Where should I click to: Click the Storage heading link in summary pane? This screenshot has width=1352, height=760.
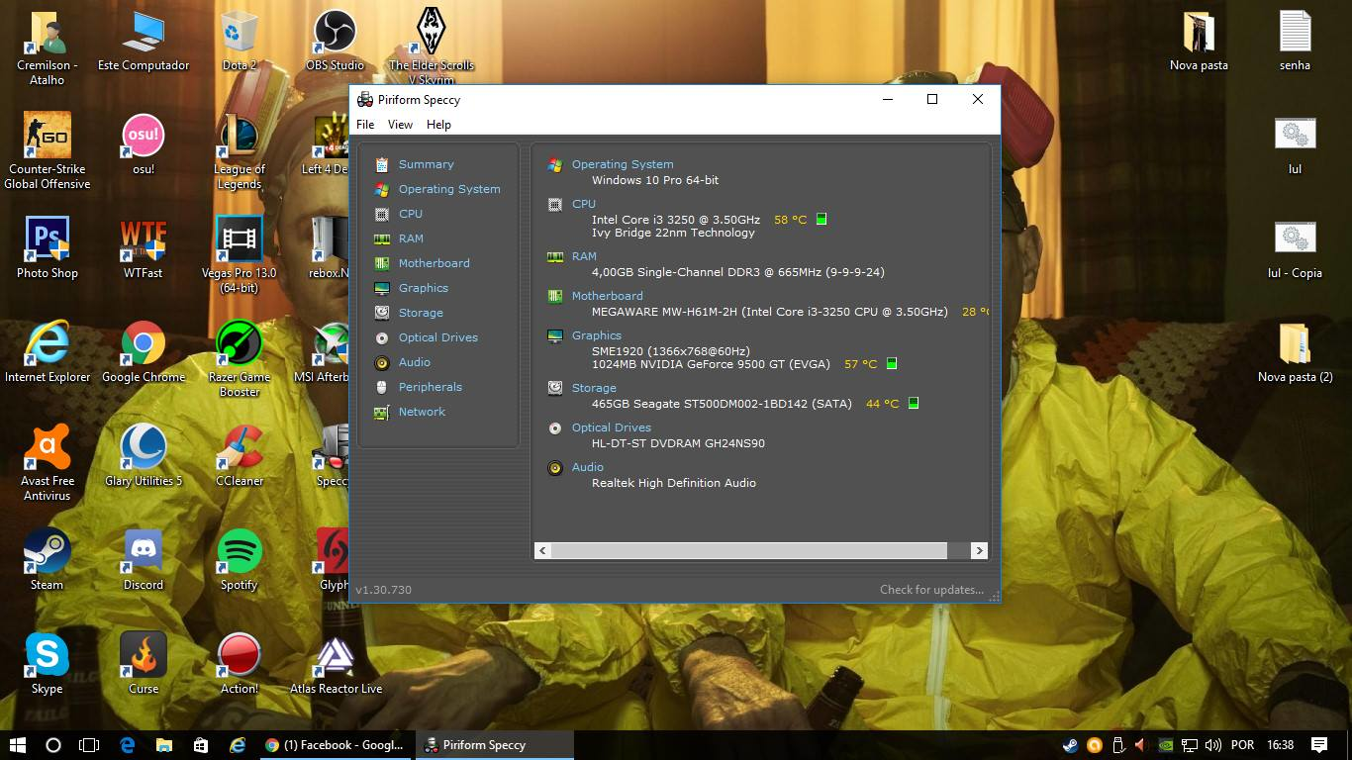pos(594,388)
